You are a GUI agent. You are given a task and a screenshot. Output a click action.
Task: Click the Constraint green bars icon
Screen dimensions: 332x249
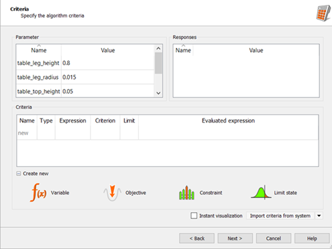pos(186,193)
